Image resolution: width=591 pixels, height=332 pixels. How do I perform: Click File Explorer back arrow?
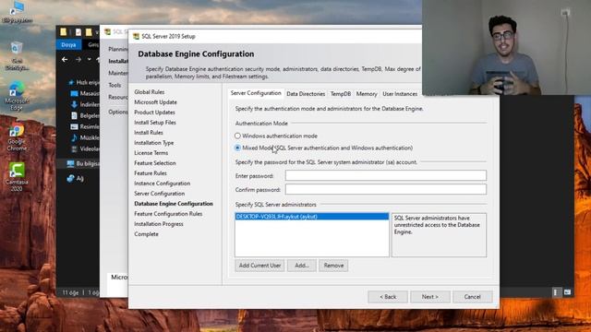point(65,59)
